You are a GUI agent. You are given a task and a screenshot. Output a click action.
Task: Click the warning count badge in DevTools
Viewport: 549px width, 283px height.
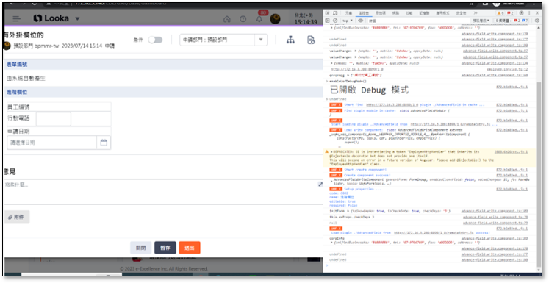point(500,13)
